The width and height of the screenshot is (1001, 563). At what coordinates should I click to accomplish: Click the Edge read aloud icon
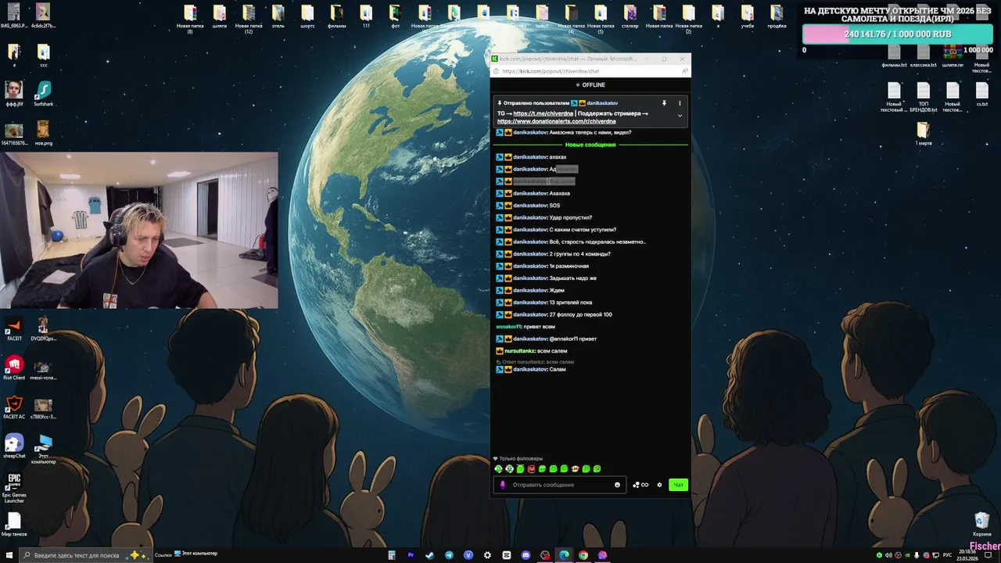coord(685,71)
